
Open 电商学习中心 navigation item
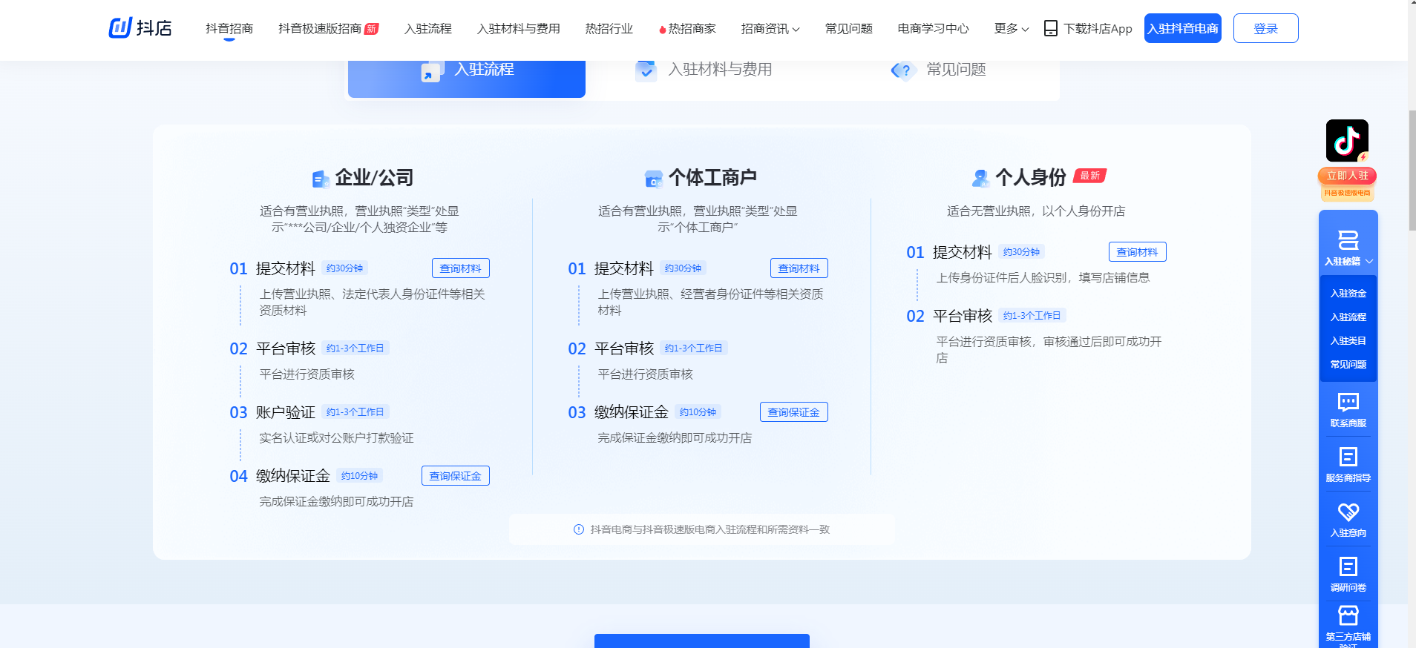point(934,28)
